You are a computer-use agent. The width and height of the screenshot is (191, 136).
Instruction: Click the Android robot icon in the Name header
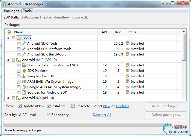click(x=9, y=32)
